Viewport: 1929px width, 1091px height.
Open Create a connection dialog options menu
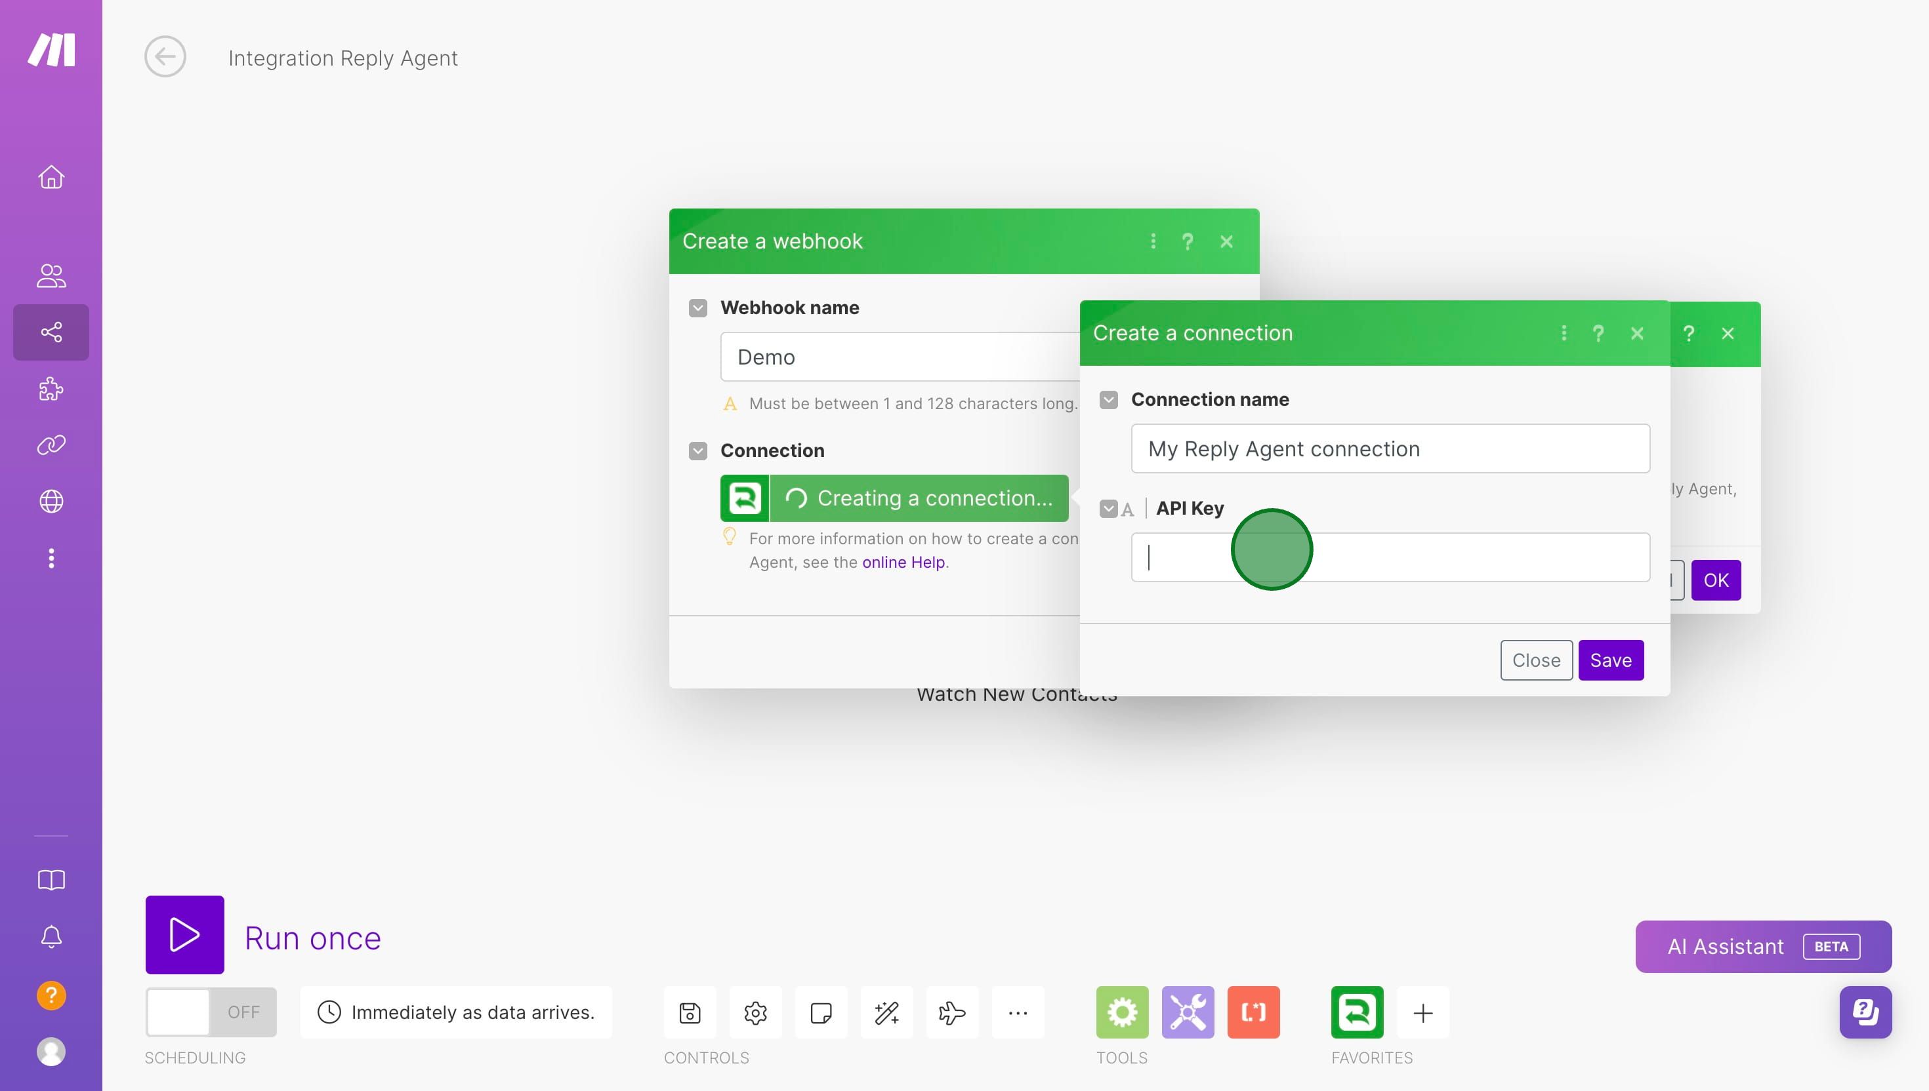[1564, 334]
